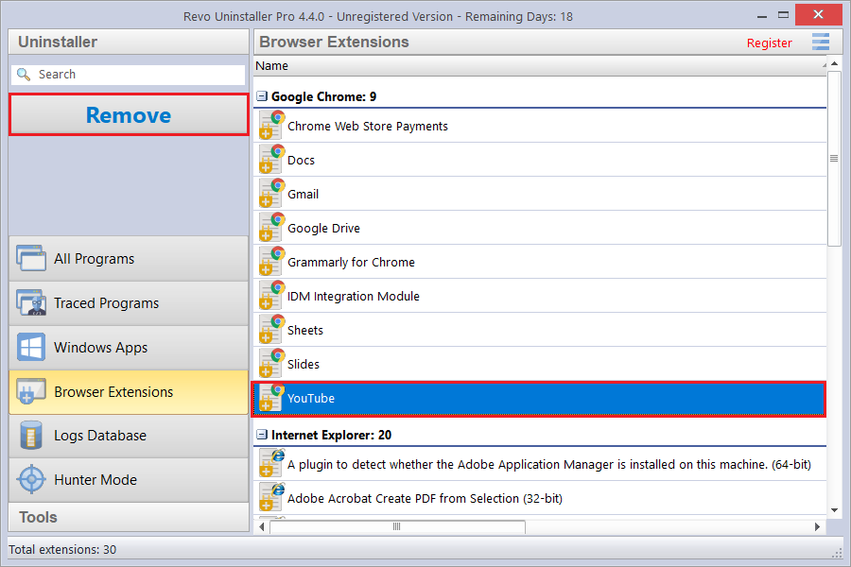Click inside the Search field
Screen dimensions: 851x567
coord(128,75)
